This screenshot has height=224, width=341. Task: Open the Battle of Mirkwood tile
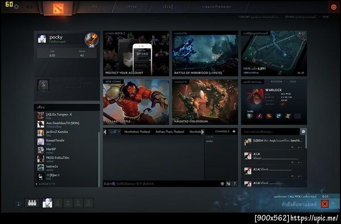pos(205,53)
